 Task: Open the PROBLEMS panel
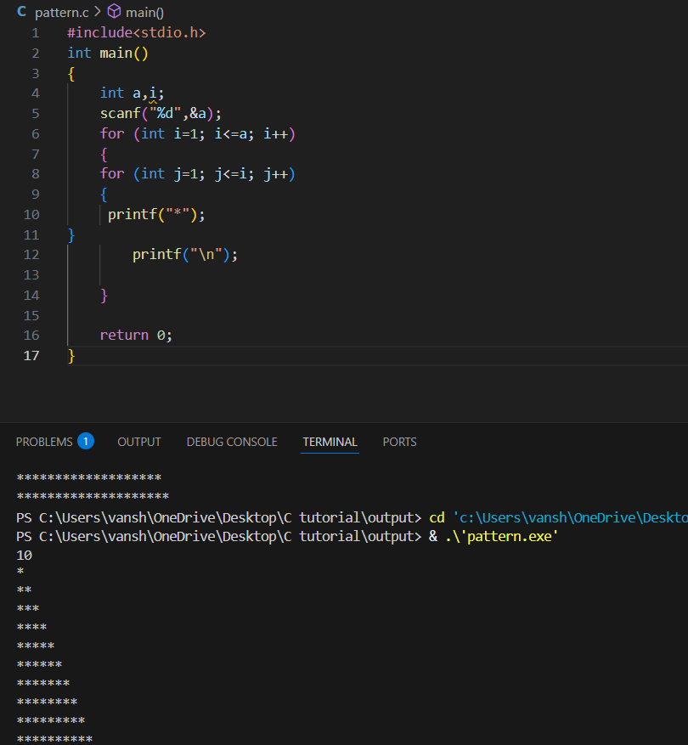tap(43, 442)
